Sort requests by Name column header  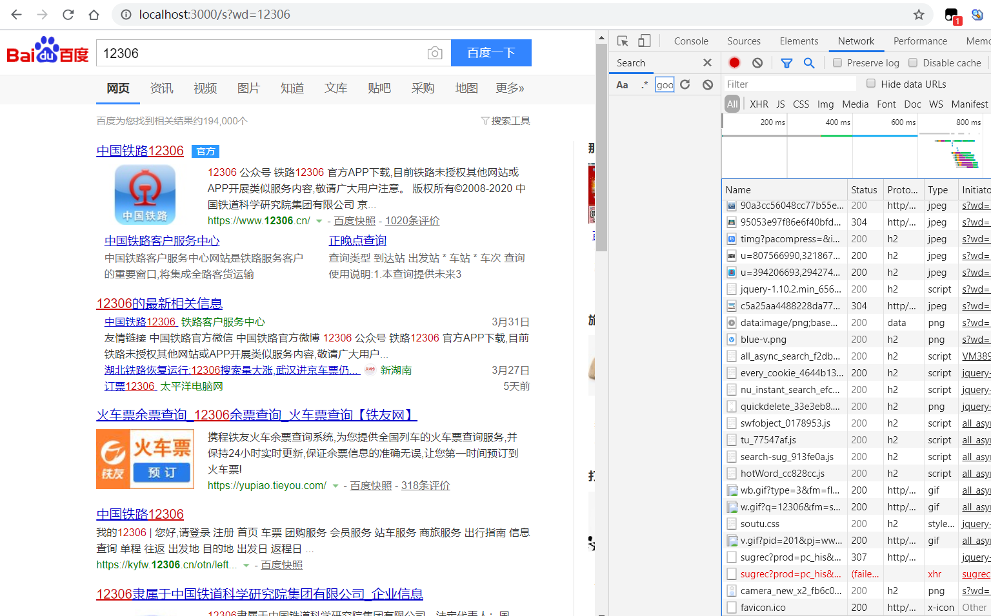[784, 189]
